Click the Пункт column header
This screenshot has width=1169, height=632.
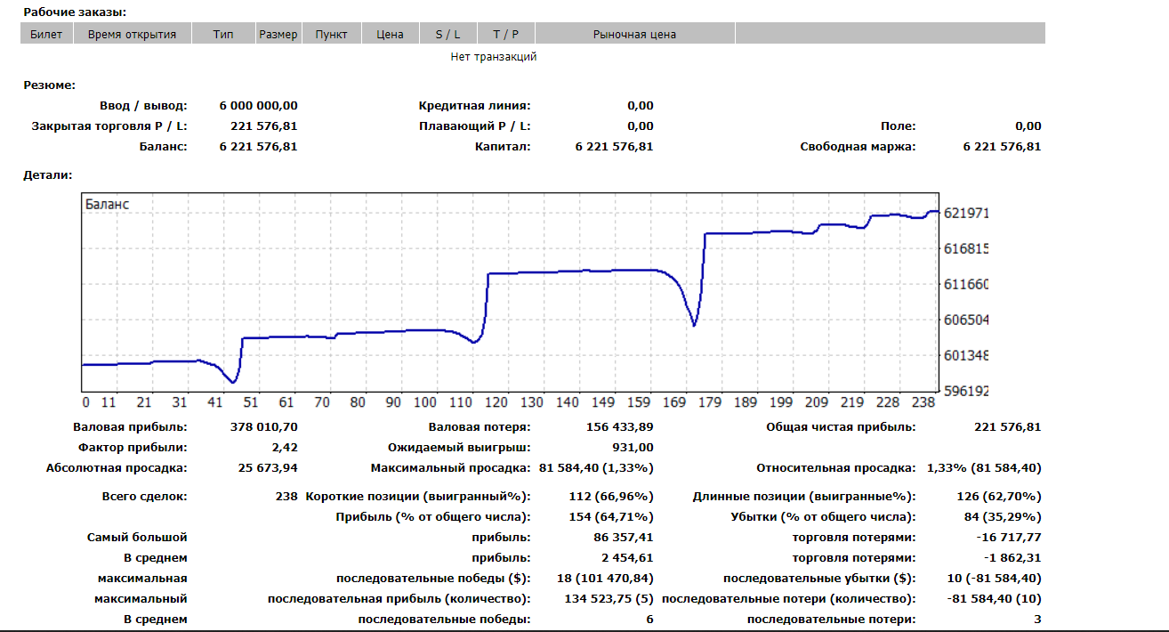point(332,35)
